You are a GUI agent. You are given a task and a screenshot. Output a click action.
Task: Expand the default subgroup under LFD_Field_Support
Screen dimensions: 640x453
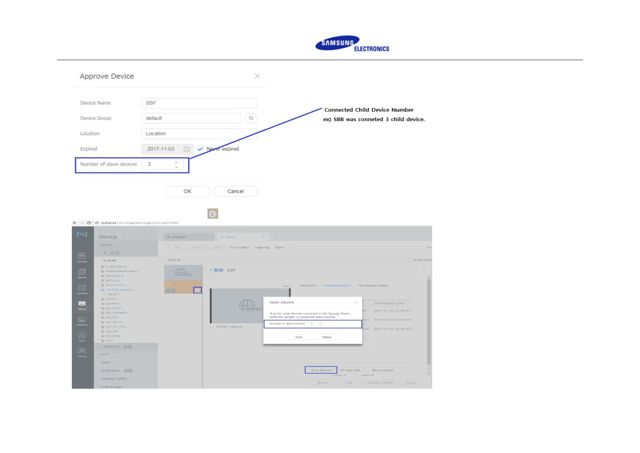[x=105, y=294]
